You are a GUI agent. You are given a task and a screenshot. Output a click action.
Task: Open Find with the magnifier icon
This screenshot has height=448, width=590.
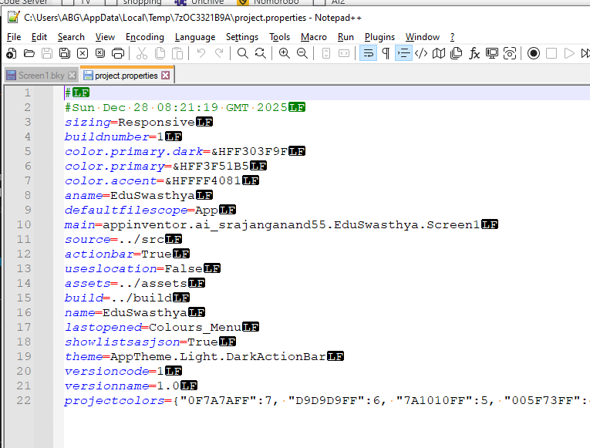point(242,53)
